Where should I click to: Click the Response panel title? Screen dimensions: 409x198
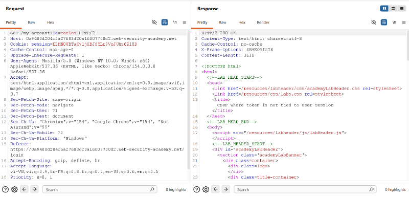[x=208, y=9]
